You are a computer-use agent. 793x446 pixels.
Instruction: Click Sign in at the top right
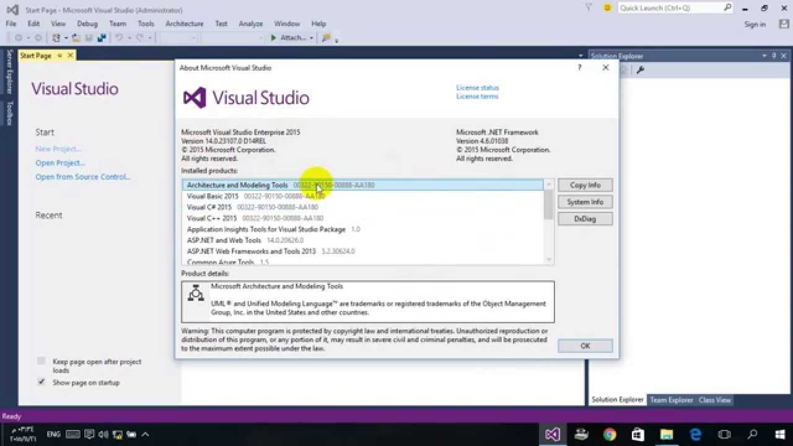click(755, 24)
